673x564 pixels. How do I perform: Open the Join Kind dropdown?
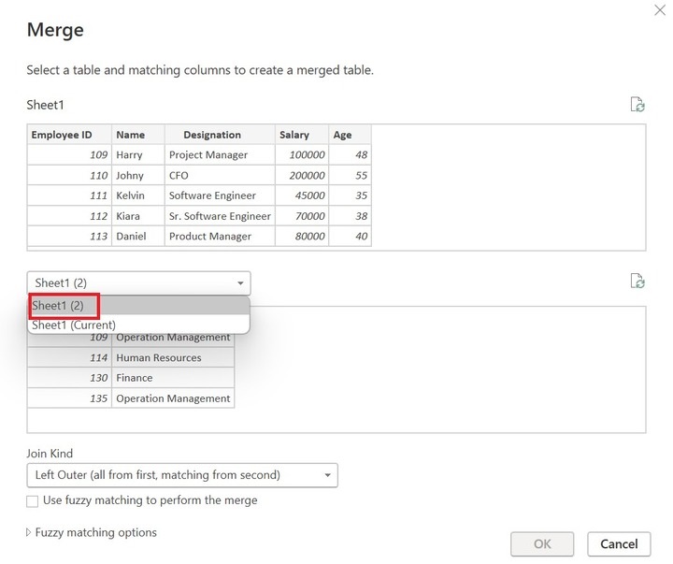(182, 475)
